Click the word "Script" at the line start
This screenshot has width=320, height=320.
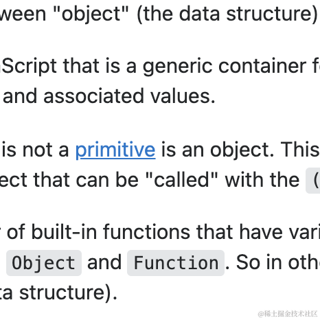29,67
